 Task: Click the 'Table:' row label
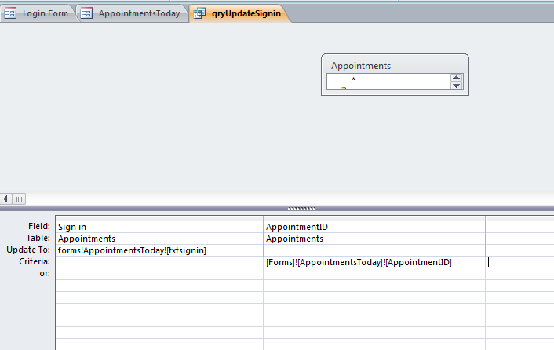click(38, 238)
